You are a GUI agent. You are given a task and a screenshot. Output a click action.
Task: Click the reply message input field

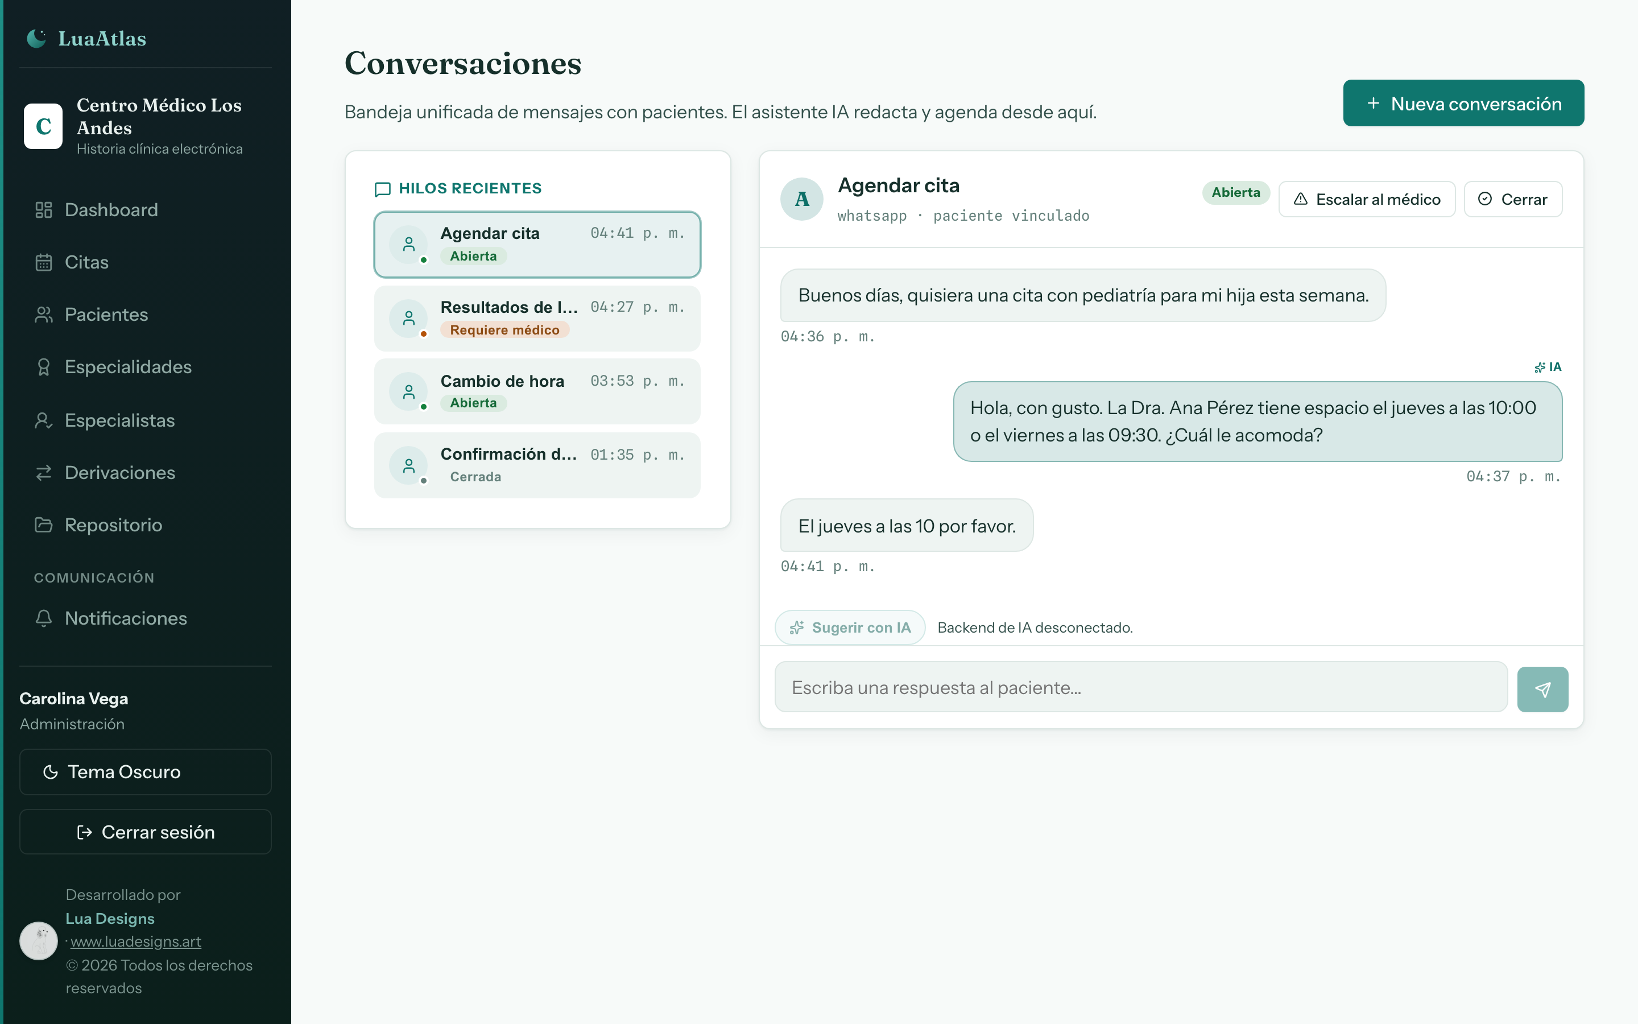(x=1141, y=687)
